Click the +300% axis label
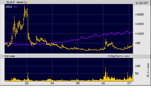This screenshot has height=110, width=151. [x=139, y=15]
